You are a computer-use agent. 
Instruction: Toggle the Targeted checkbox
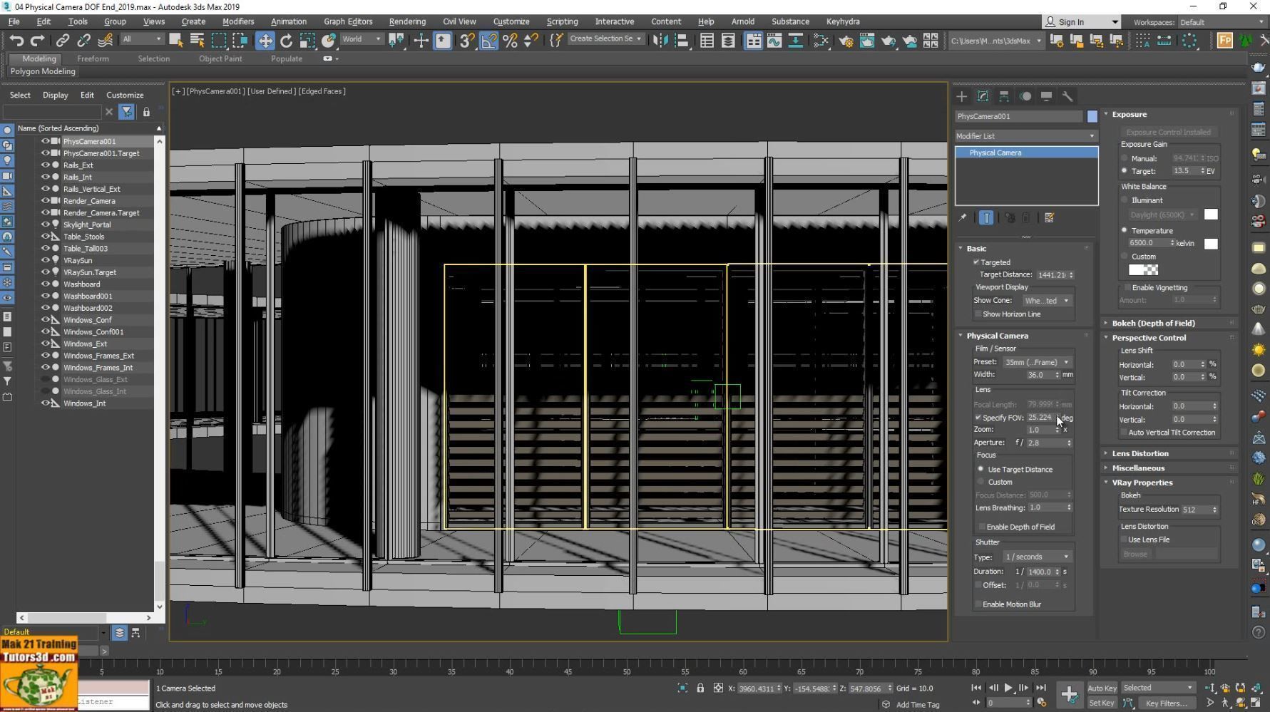point(977,262)
